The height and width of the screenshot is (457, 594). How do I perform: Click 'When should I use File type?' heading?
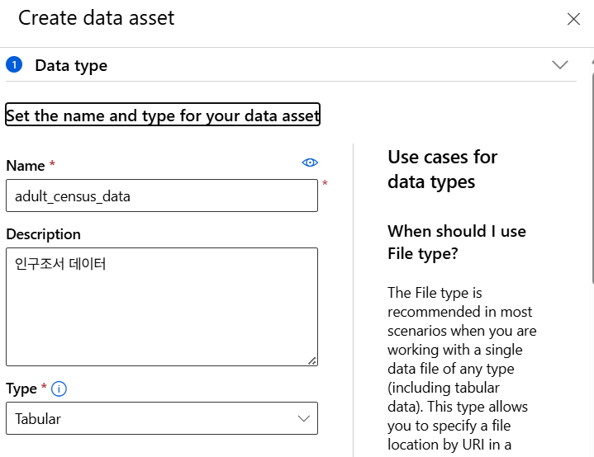(457, 243)
